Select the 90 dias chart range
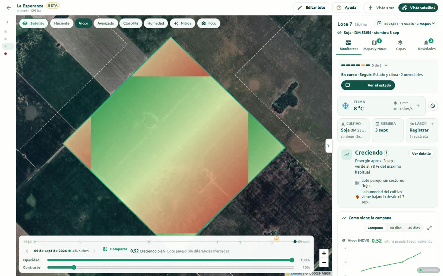The width and height of the screenshot is (443, 276). [x=396, y=228]
